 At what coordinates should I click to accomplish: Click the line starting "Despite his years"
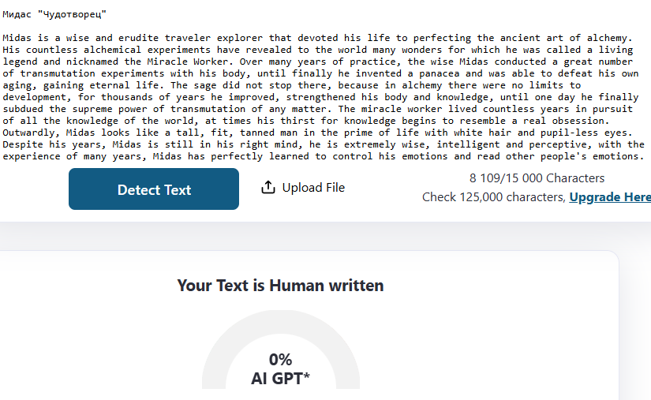324,144
